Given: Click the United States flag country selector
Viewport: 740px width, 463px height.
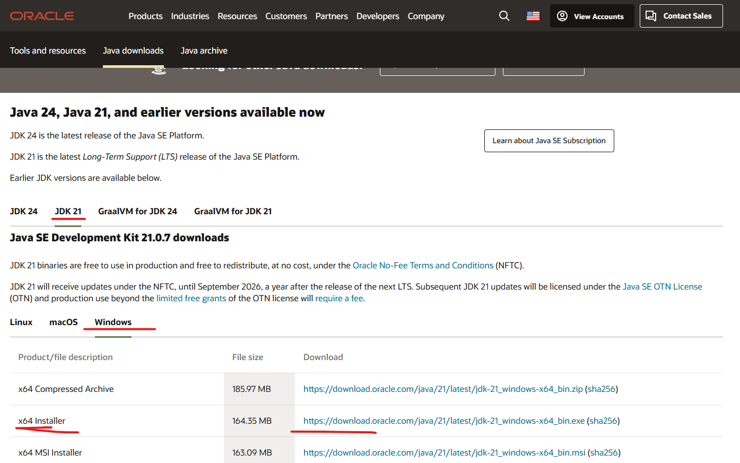Looking at the screenshot, I should coord(533,16).
